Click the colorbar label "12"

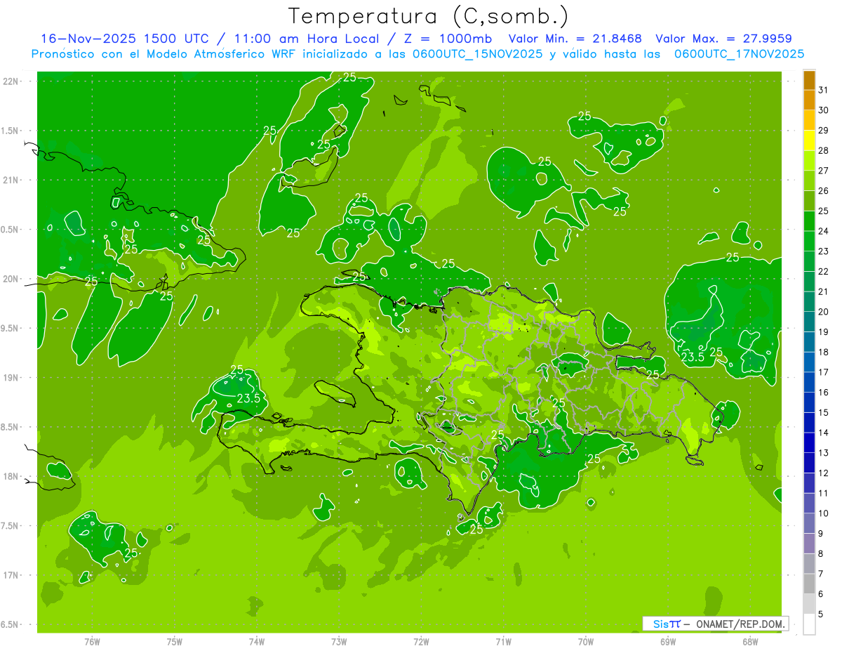pos(824,473)
